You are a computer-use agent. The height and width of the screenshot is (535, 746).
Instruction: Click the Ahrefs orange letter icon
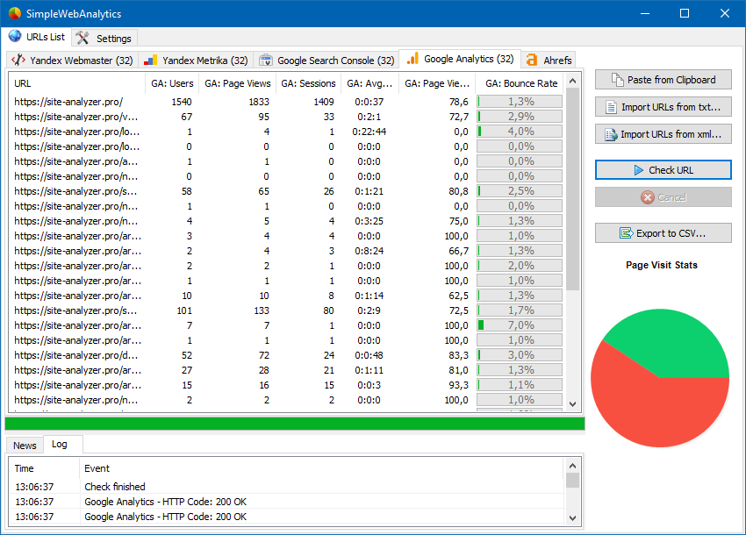(532, 60)
